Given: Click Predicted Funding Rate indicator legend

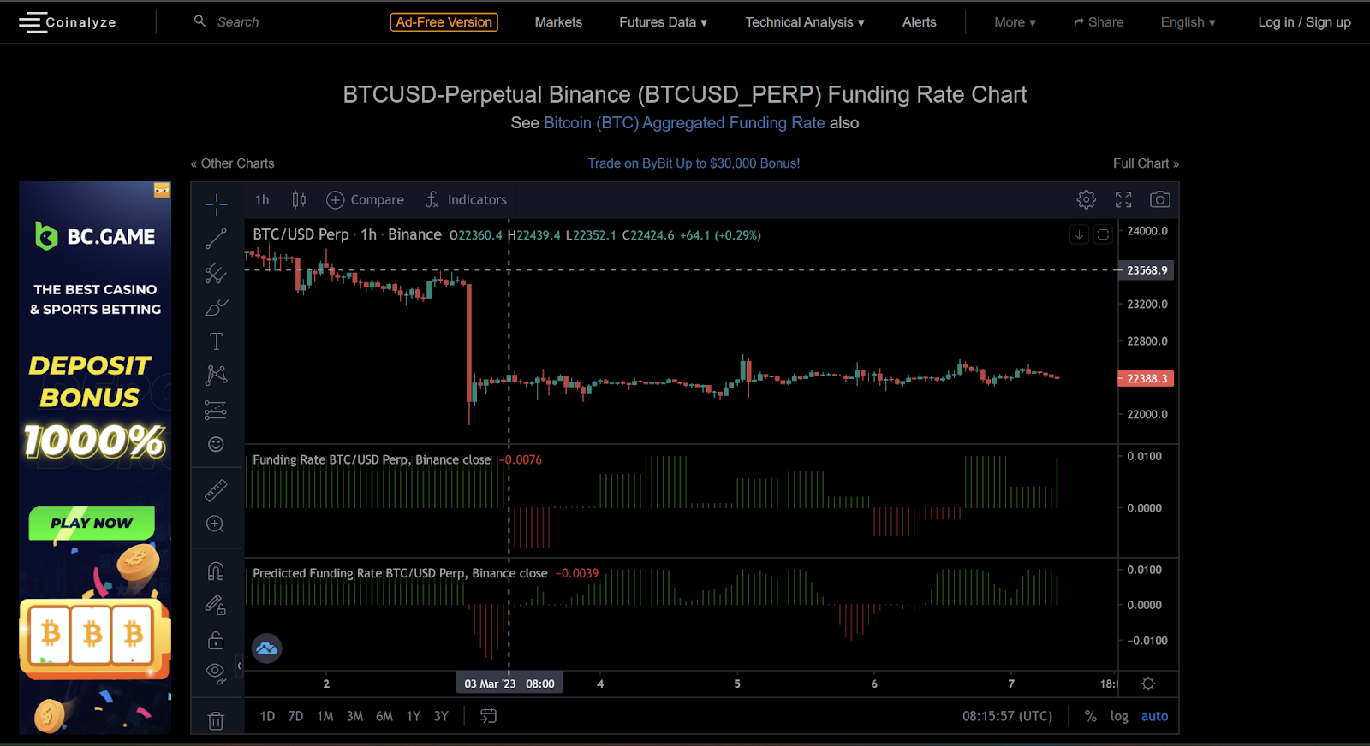Looking at the screenshot, I should pyautogui.click(x=400, y=573).
